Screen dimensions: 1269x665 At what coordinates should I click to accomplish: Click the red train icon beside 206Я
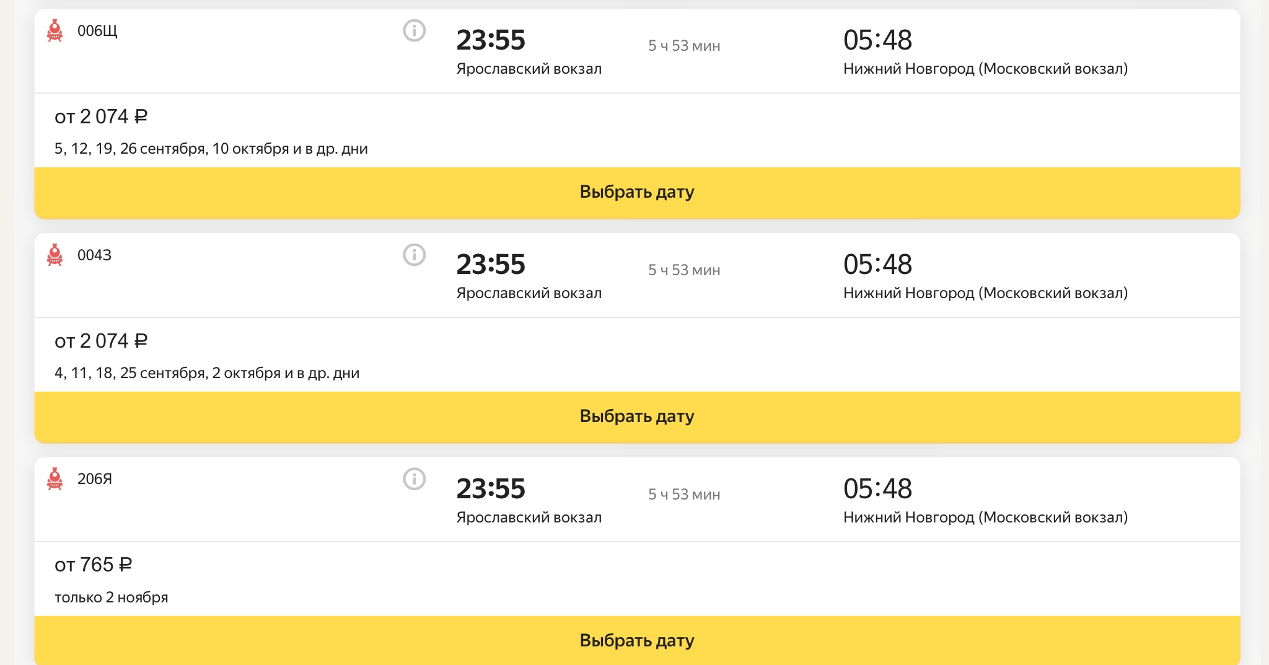click(55, 479)
